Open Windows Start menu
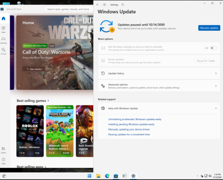 [x=90, y=176]
